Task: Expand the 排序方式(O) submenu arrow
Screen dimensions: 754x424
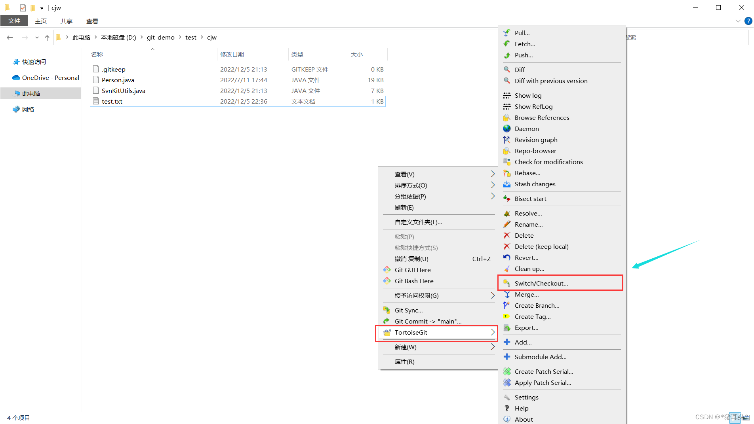Action: pos(493,185)
